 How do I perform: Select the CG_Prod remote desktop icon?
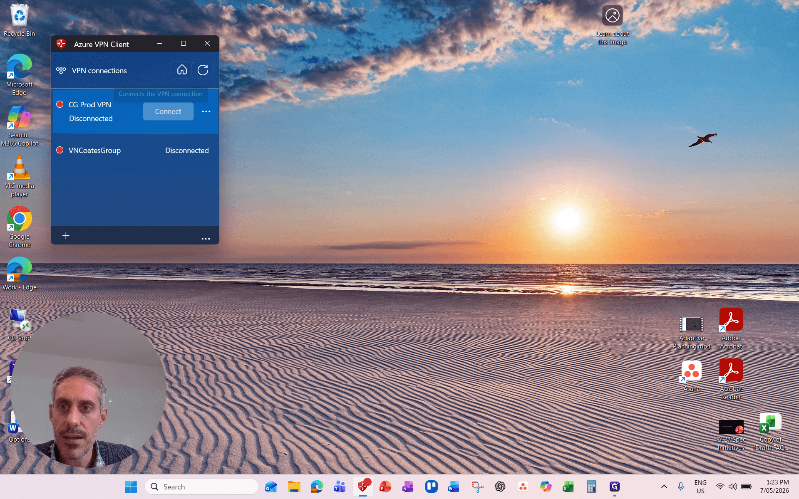[x=19, y=325]
